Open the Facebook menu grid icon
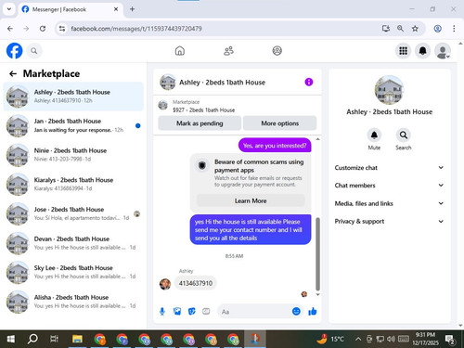This screenshot has width=464, height=348. pyautogui.click(x=403, y=51)
